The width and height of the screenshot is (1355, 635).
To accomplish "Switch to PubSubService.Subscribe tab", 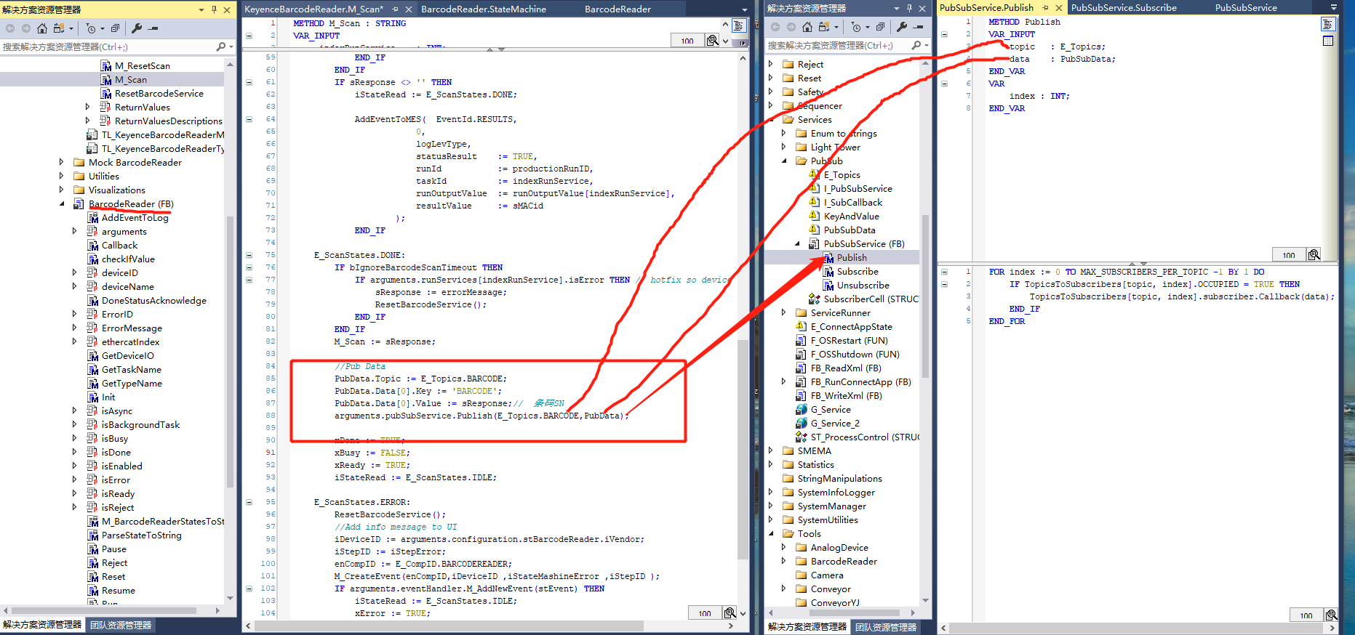I will (x=1124, y=7).
